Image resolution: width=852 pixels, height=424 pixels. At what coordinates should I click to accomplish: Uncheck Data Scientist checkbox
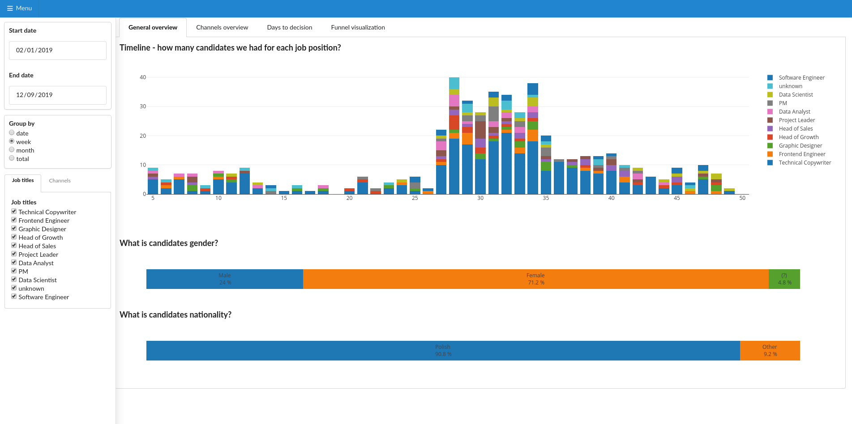tap(14, 280)
